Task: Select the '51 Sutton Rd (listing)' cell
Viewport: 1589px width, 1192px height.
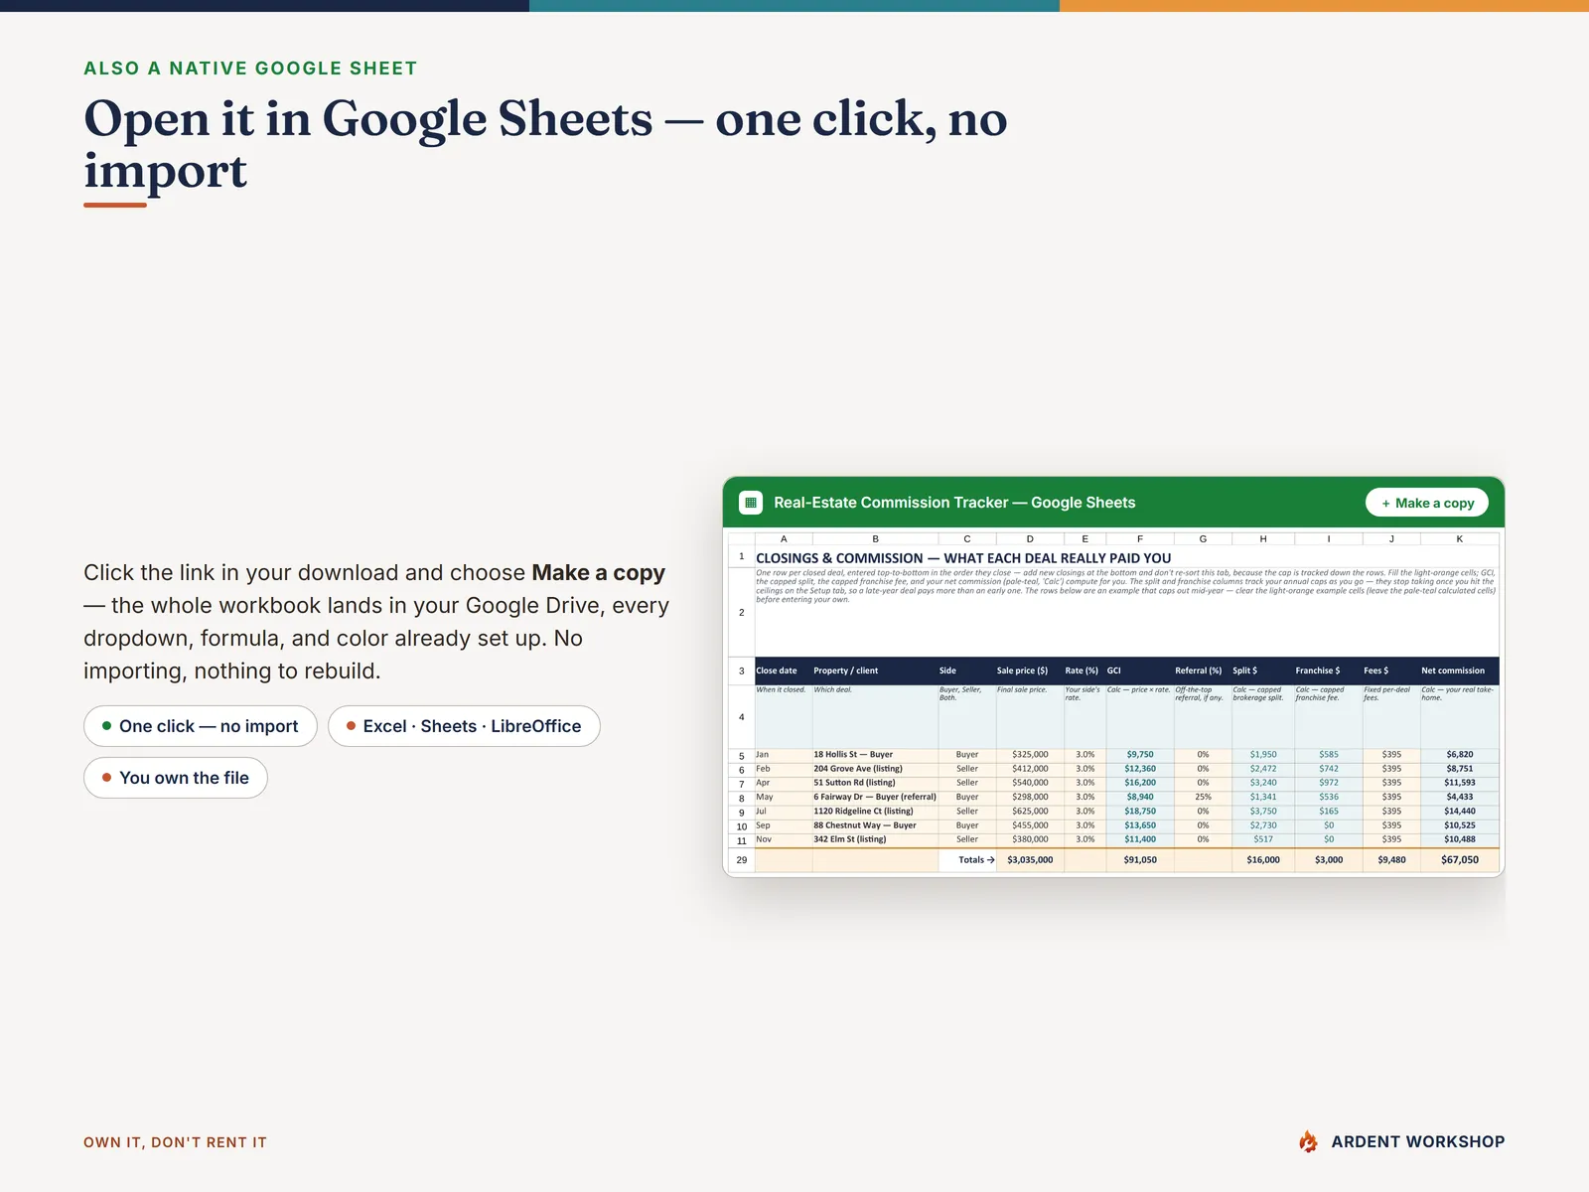Action: tap(875, 783)
